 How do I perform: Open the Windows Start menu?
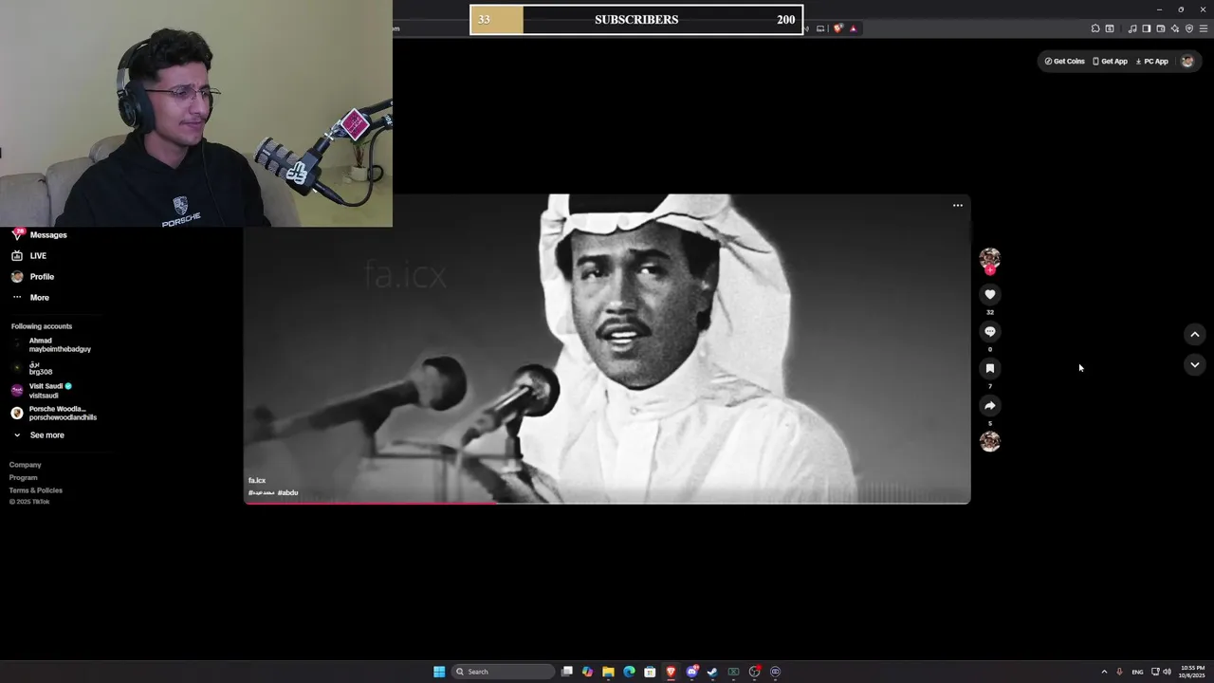click(439, 672)
